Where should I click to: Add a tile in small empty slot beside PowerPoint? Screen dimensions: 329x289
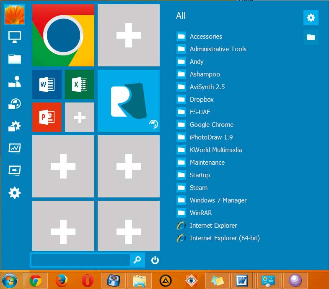80,117
